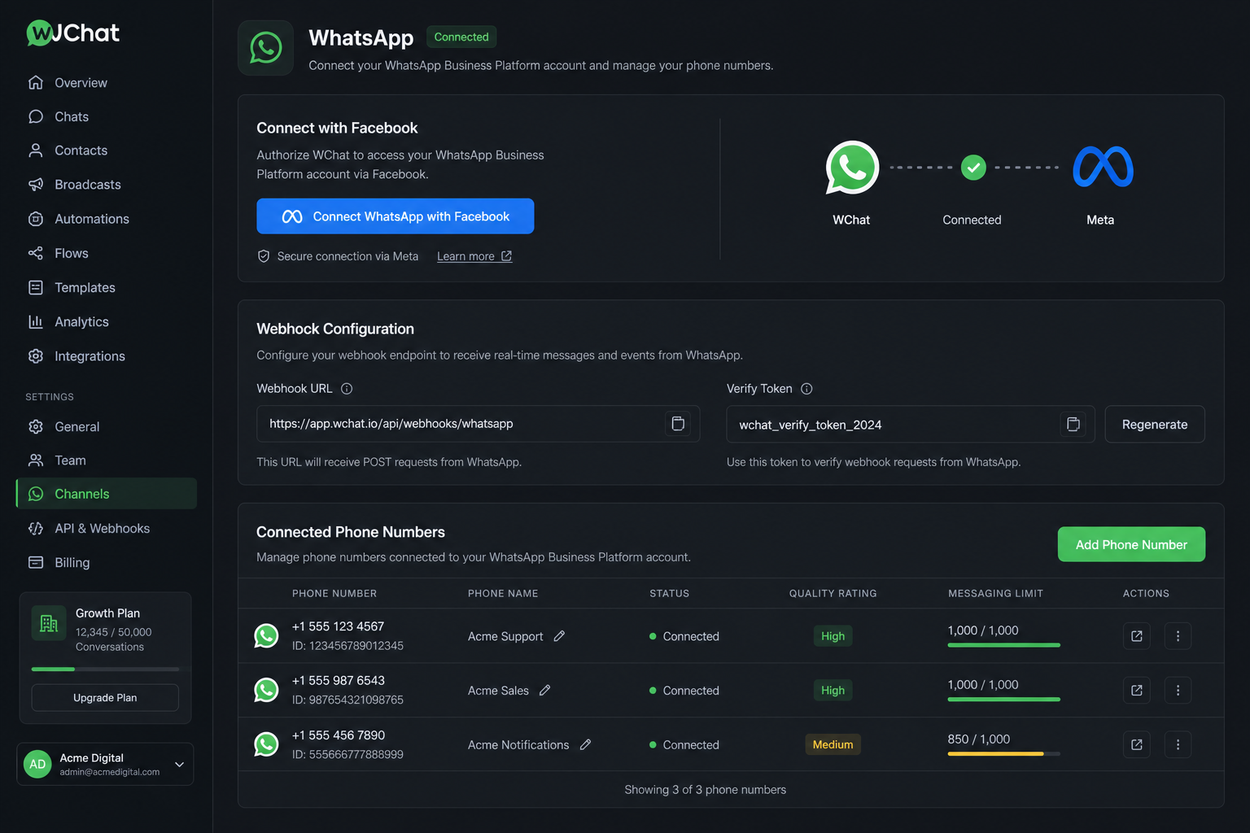Click Connect WhatsApp with Facebook button
Image resolution: width=1250 pixels, height=833 pixels.
pos(396,216)
